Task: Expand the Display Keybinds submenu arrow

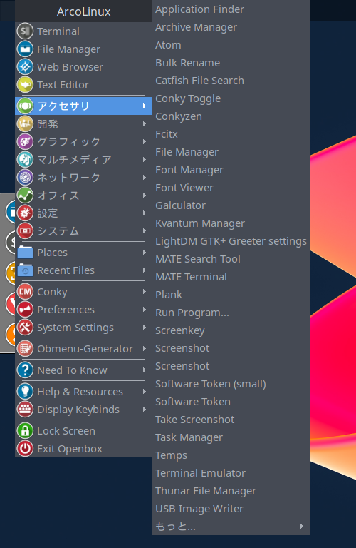Action: [145, 410]
